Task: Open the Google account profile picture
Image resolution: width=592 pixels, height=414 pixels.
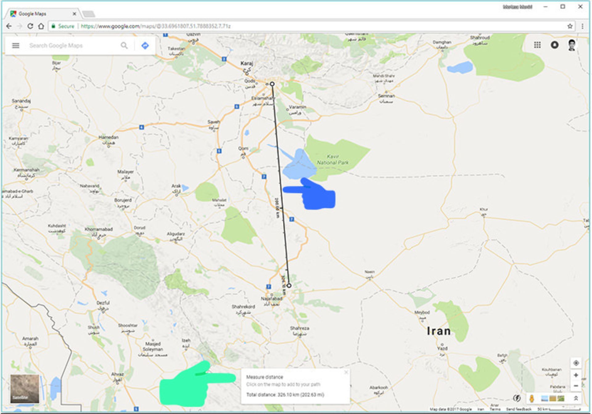Action: coord(572,45)
